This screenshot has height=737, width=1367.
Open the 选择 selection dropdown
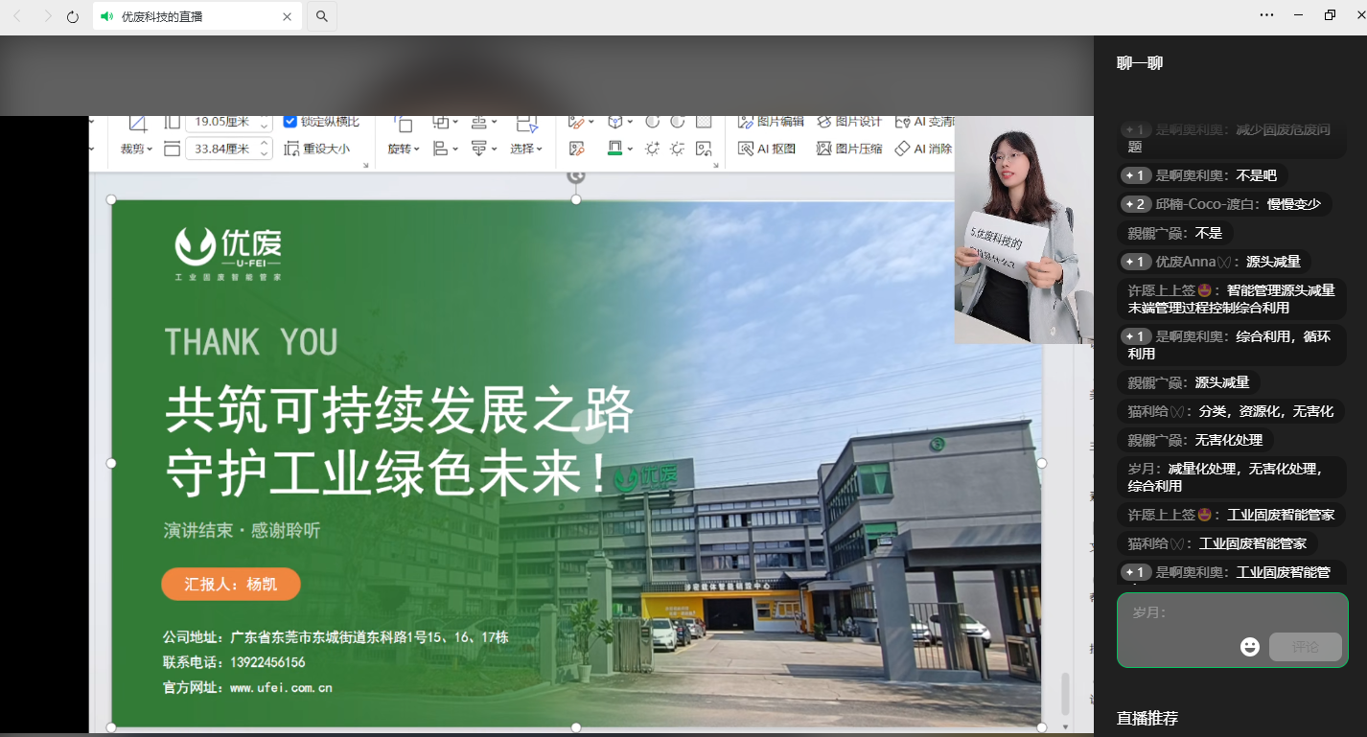tap(526, 149)
